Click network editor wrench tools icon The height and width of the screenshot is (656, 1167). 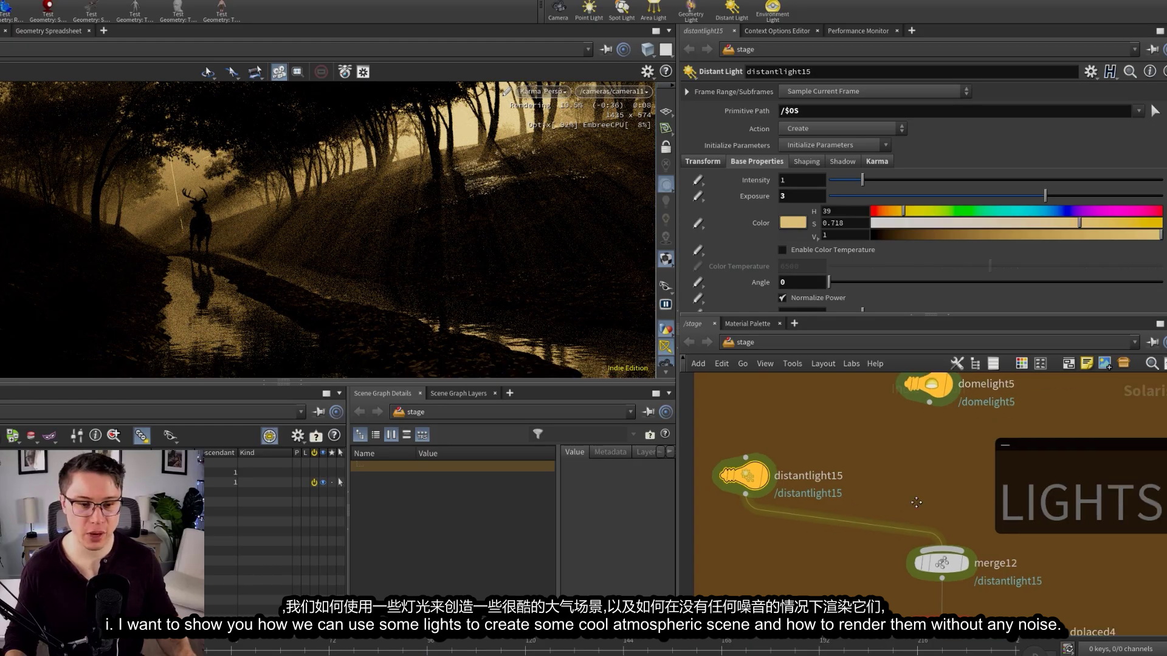tap(957, 363)
